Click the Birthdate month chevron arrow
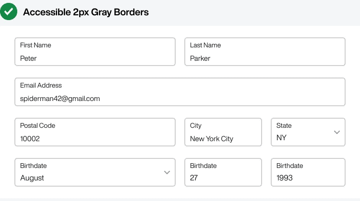Viewport: 360px width, 201px height. [x=167, y=172]
